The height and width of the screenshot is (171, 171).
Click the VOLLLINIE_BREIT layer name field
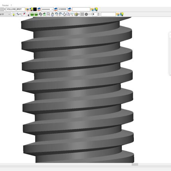coord(15,9)
